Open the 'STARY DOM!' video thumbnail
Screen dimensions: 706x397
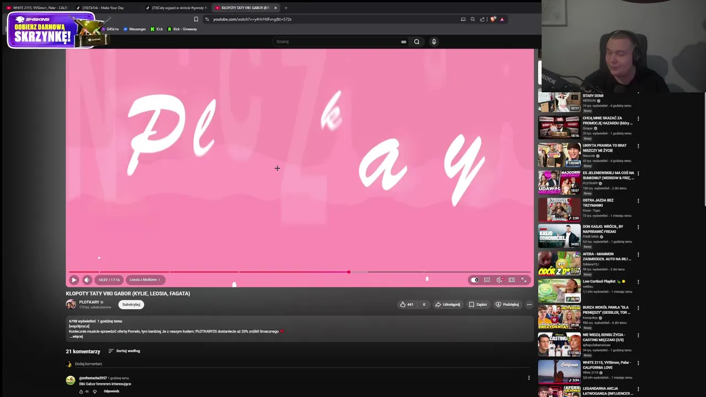pos(559,103)
